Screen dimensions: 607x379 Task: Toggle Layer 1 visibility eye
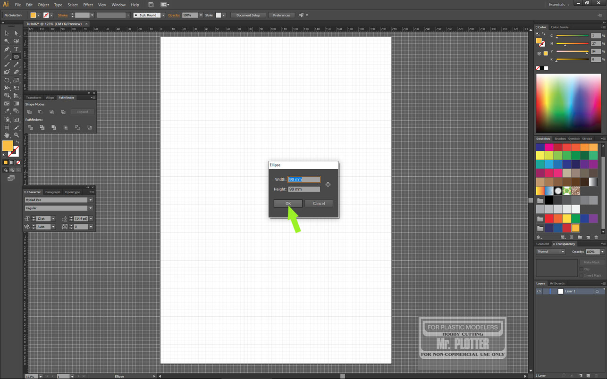tap(539, 291)
